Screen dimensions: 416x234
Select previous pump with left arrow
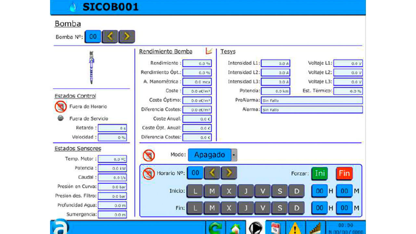pyautogui.click(x=110, y=37)
